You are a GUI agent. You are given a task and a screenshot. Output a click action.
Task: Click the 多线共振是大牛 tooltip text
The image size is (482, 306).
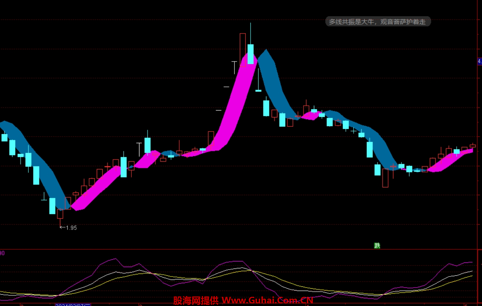[378, 22]
